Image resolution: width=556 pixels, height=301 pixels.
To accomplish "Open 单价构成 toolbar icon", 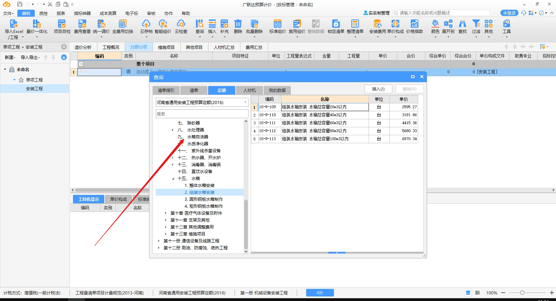I will coord(395,27).
